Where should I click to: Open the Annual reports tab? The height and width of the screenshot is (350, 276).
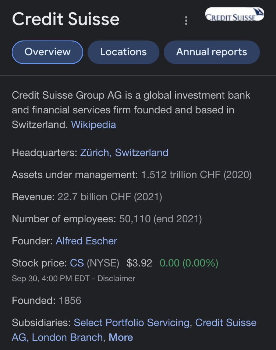tap(212, 52)
